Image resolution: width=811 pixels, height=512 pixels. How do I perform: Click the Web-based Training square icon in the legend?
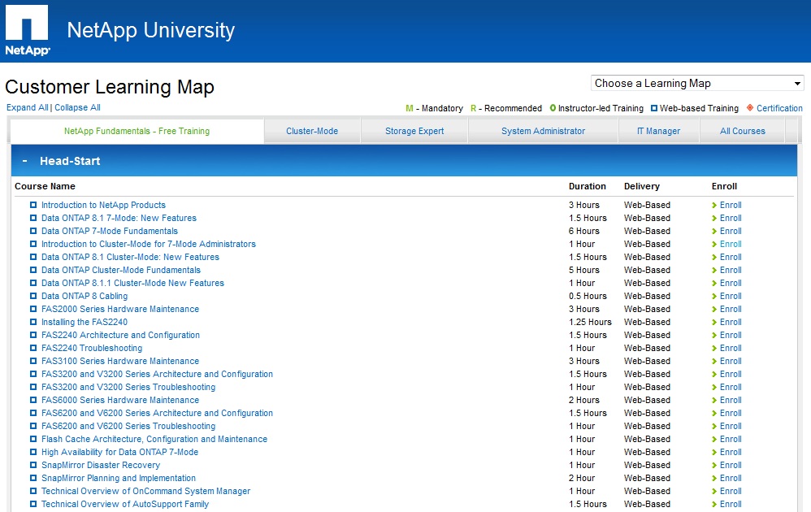653,108
